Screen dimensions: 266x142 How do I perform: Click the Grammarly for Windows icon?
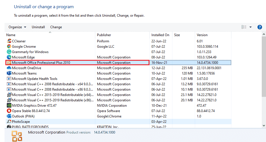pyautogui.click(x=9, y=52)
